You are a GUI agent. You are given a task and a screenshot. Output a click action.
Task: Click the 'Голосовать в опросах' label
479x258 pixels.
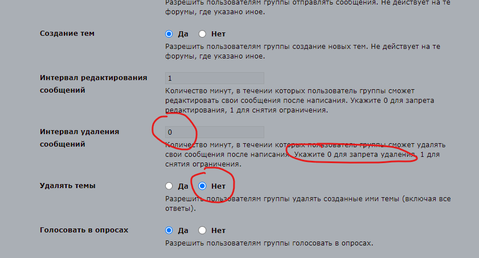click(84, 230)
